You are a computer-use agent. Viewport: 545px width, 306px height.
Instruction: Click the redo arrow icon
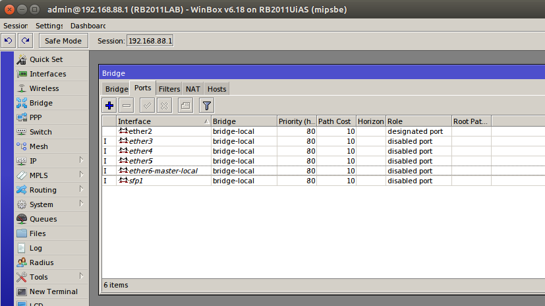25,41
